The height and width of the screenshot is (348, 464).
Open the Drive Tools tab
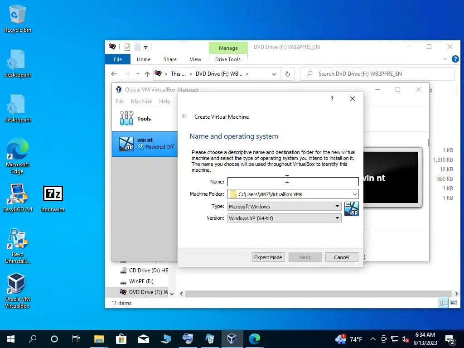[x=228, y=59]
